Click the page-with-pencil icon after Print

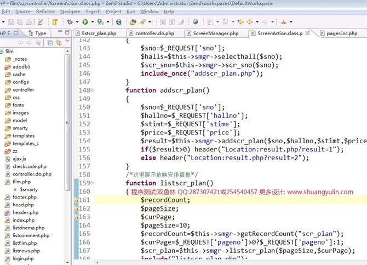click(x=40, y=22)
